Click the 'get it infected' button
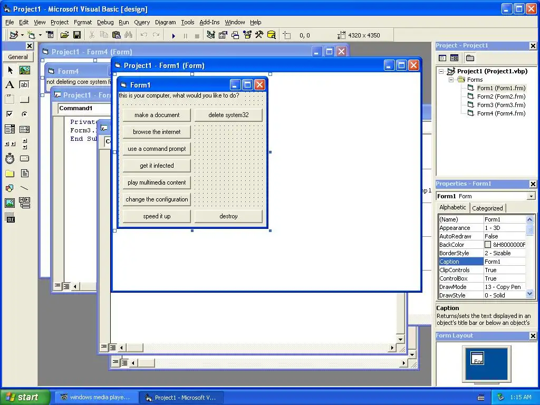The width and height of the screenshot is (540, 405). 157,166
